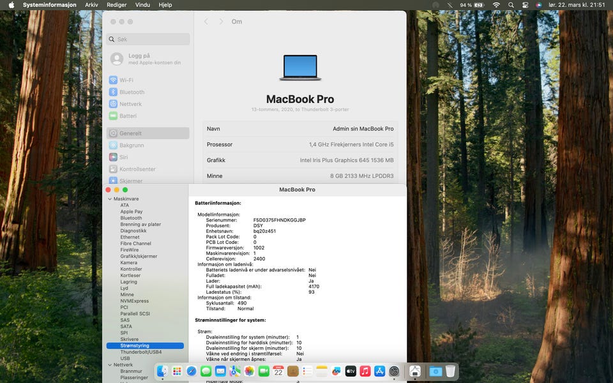The width and height of the screenshot is (613, 383).
Task: Open Finder from the Dock
Action: 162,371
